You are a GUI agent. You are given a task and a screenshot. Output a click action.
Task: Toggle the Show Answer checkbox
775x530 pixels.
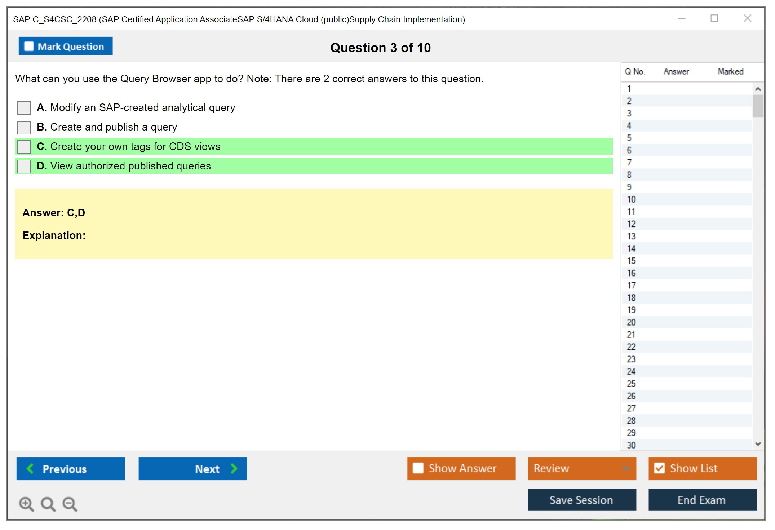click(x=418, y=468)
